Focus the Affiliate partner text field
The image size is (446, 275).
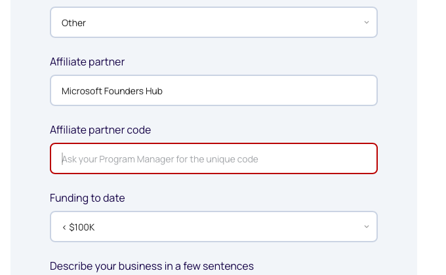213,91
